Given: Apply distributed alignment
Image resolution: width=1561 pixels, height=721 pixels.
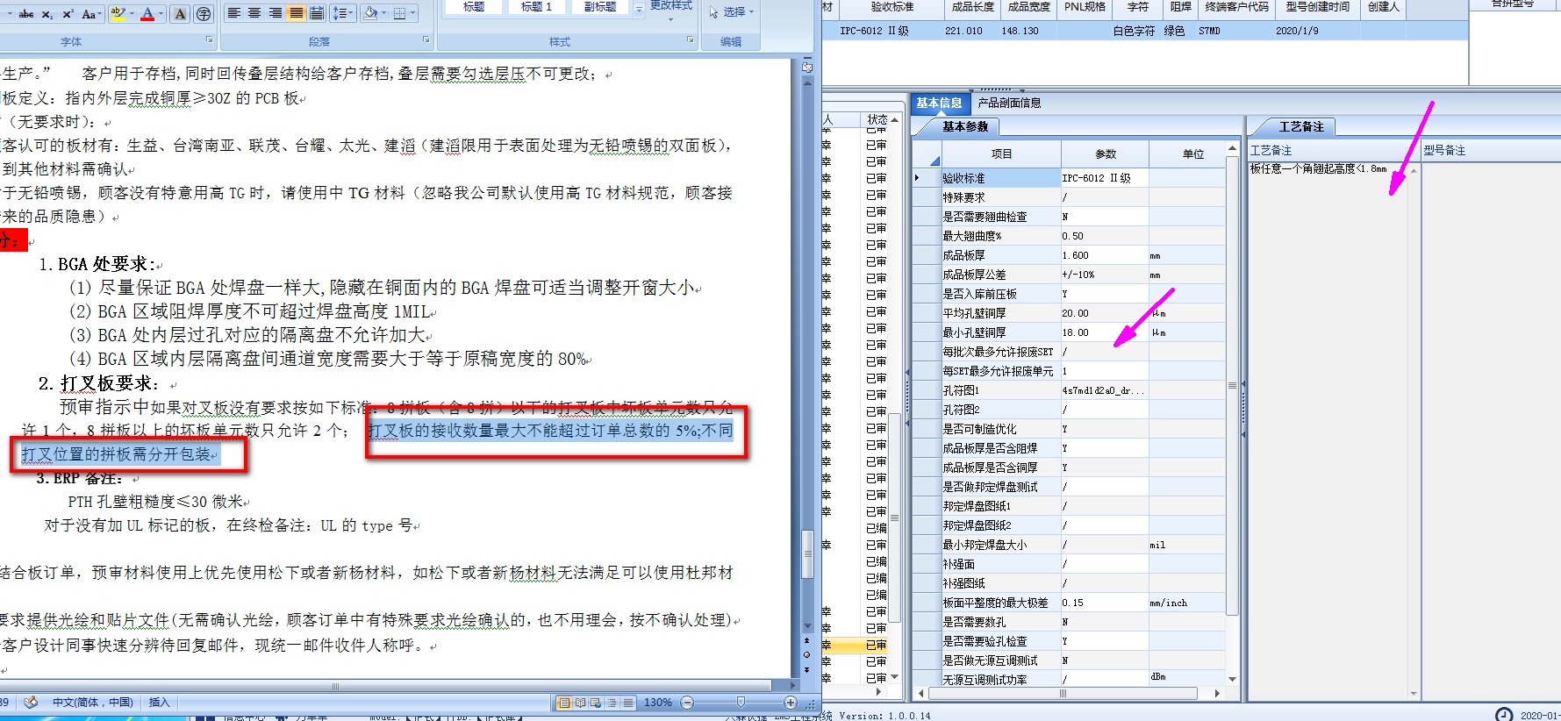Looking at the screenshot, I should click(317, 13).
